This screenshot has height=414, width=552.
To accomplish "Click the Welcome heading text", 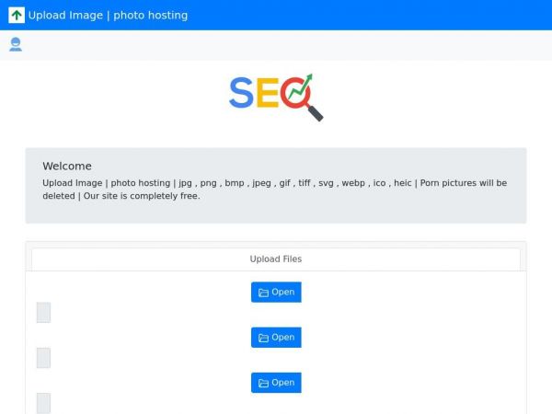I will (x=67, y=167).
